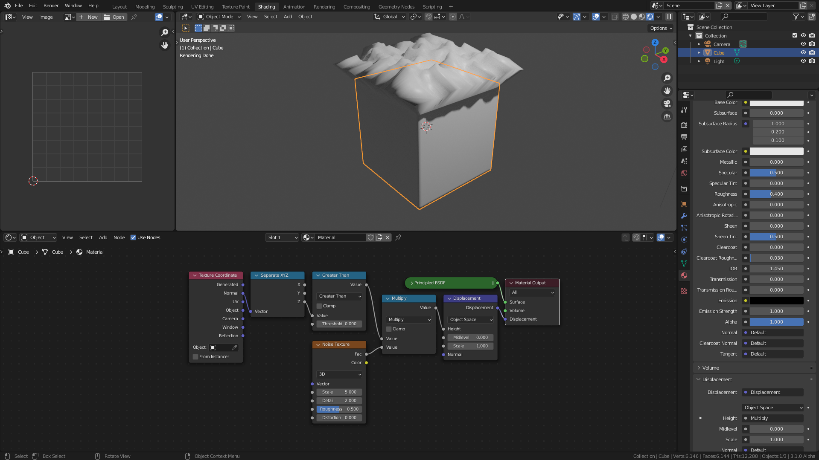Switch to the UV Editing workspace tab
The height and width of the screenshot is (460, 819).
coord(202,6)
